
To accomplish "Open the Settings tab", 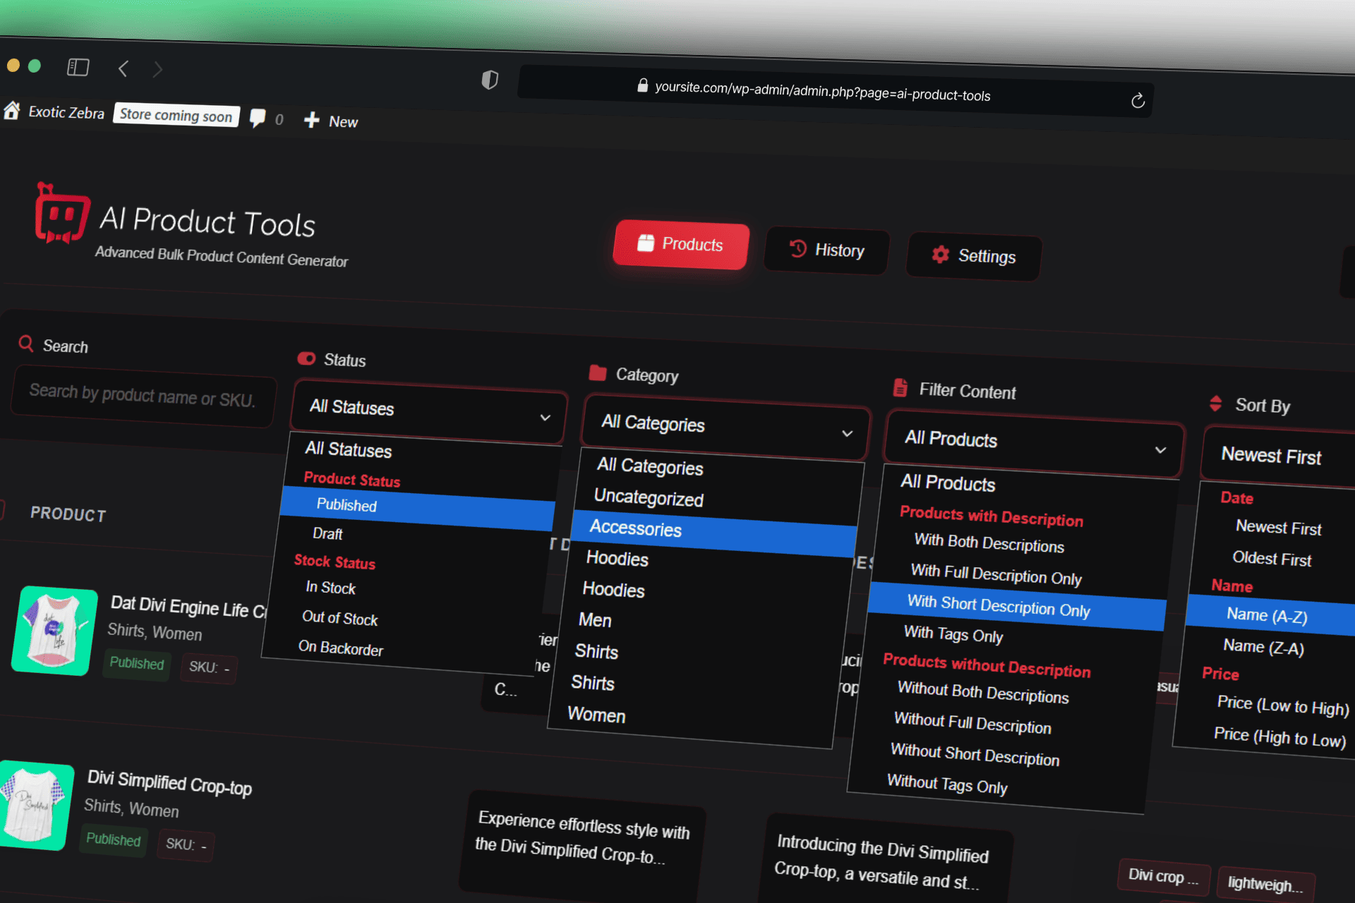I will (x=973, y=256).
